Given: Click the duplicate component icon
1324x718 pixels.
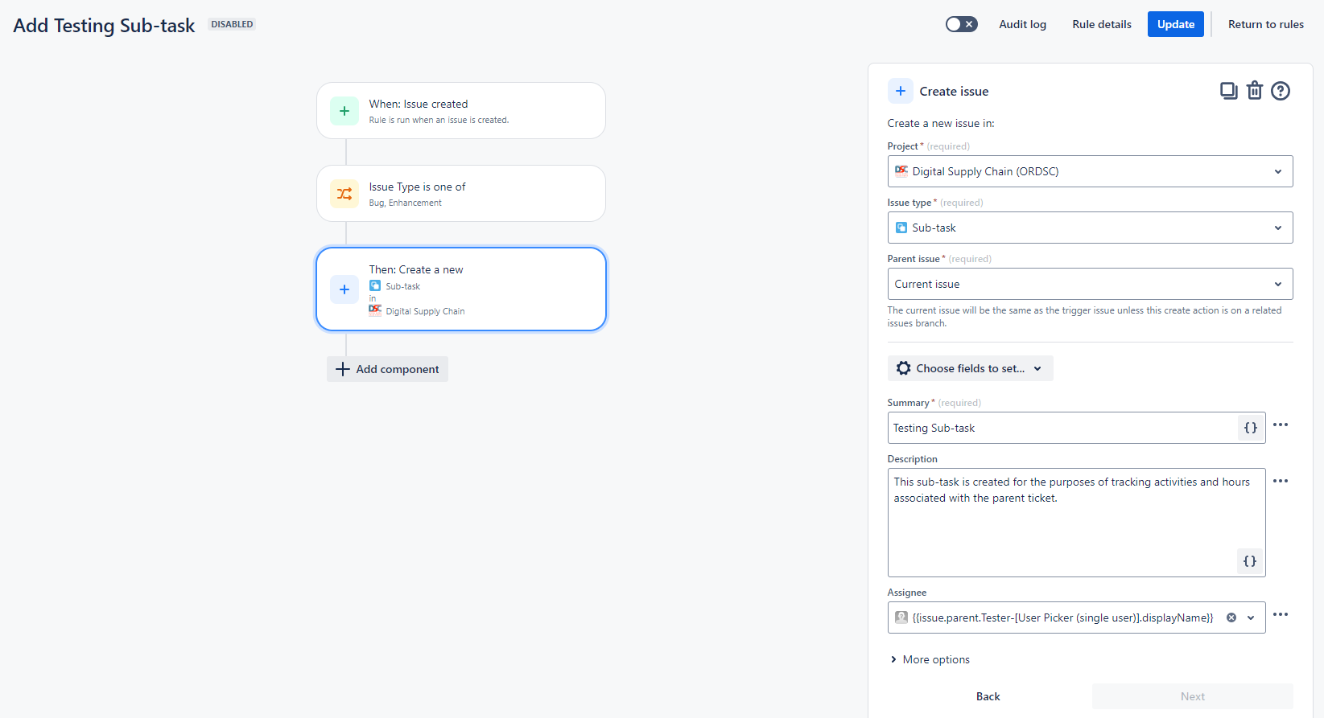Looking at the screenshot, I should click(x=1228, y=91).
